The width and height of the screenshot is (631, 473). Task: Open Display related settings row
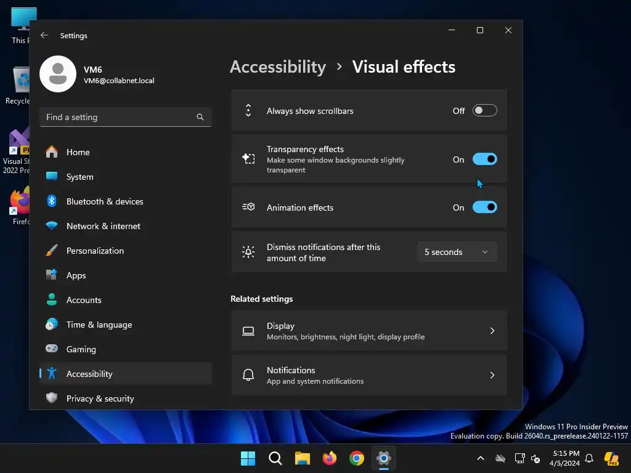(x=368, y=331)
